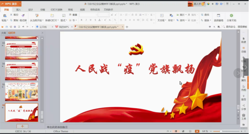
Task: Expand the font name combo box
Action: pyautogui.click(x=97, y=15)
